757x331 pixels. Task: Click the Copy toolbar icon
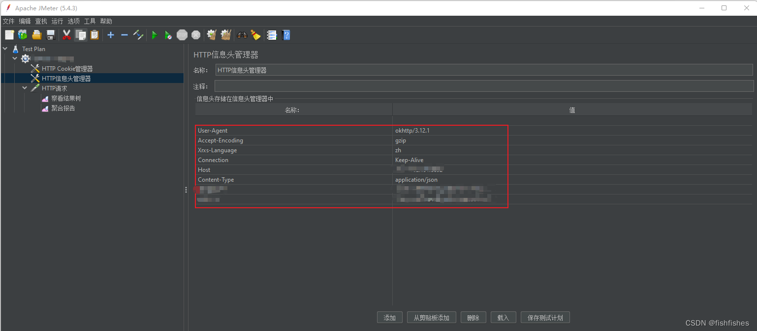[x=81, y=35]
